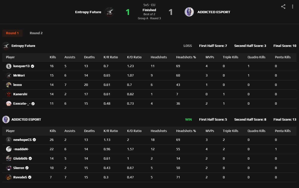Click kasquer13 K/D ratio value 1.23

130,66
